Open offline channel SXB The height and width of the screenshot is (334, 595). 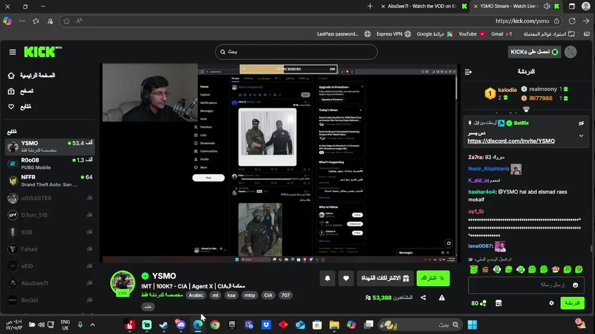pyautogui.click(x=50, y=232)
